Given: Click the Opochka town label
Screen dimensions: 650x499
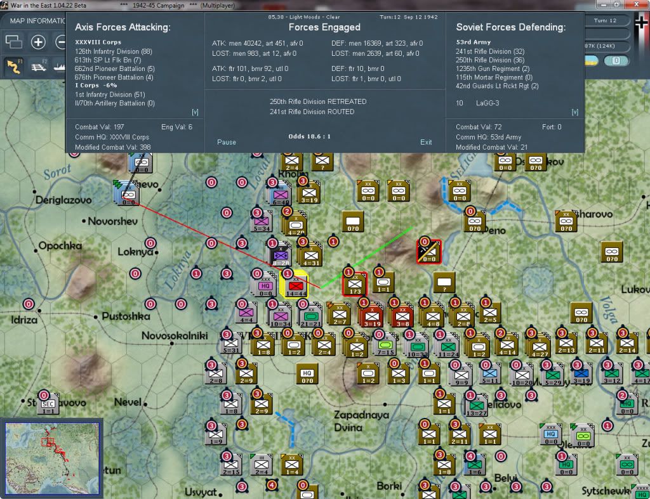Looking at the screenshot, I should (x=60, y=246).
